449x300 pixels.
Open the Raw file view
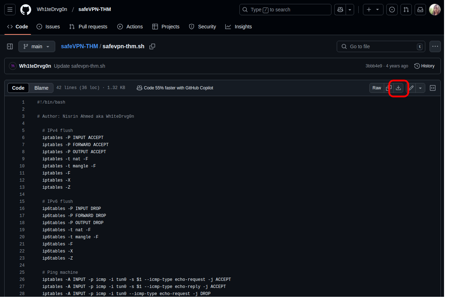point(377,88)
